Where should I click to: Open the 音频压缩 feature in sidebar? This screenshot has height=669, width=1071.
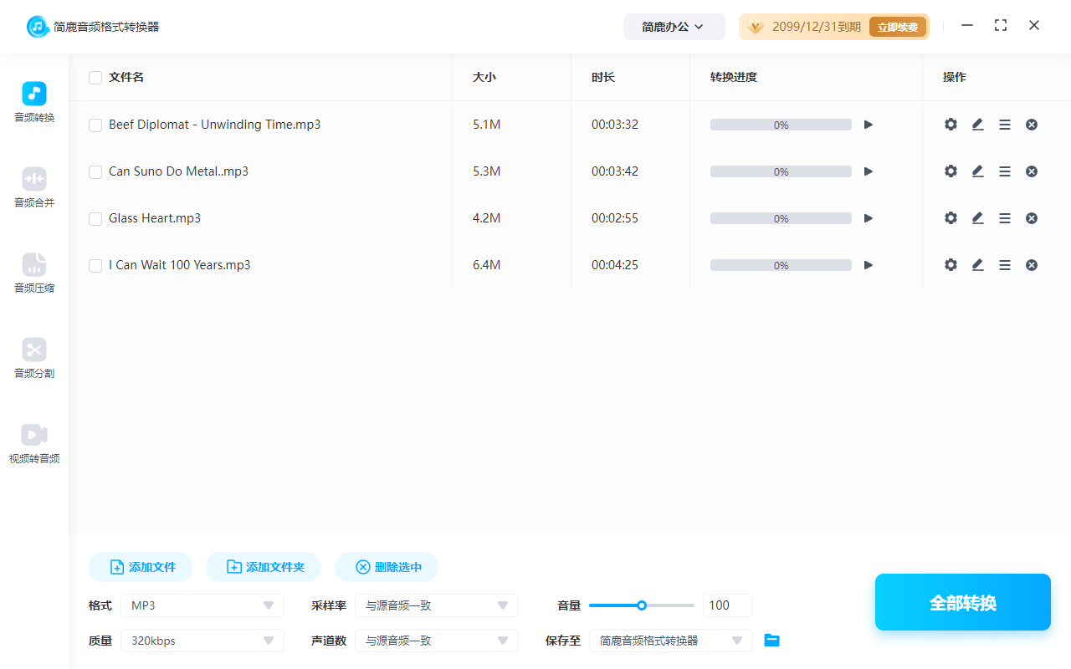pos(33,272)
